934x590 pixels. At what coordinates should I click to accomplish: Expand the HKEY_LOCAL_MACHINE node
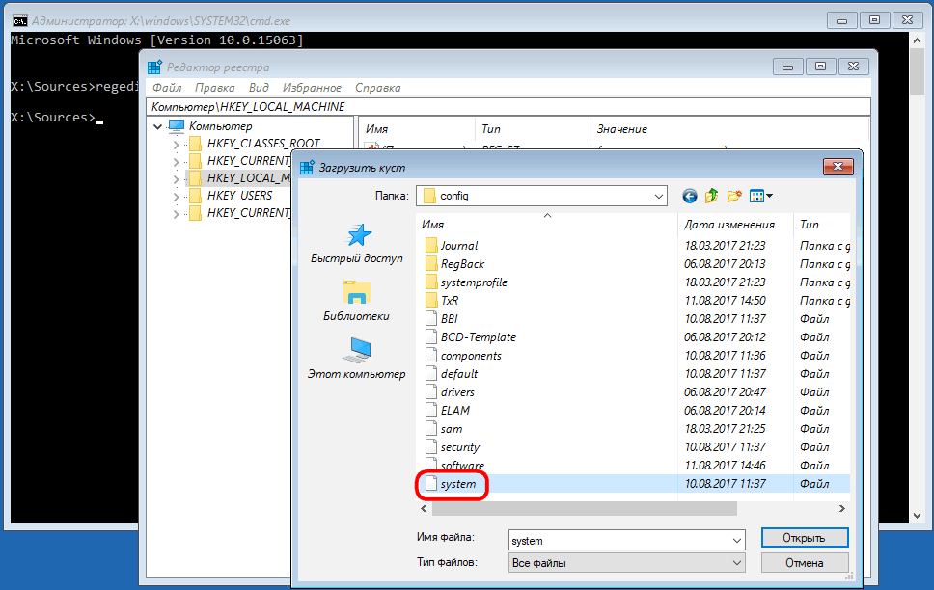click(176, 178)
